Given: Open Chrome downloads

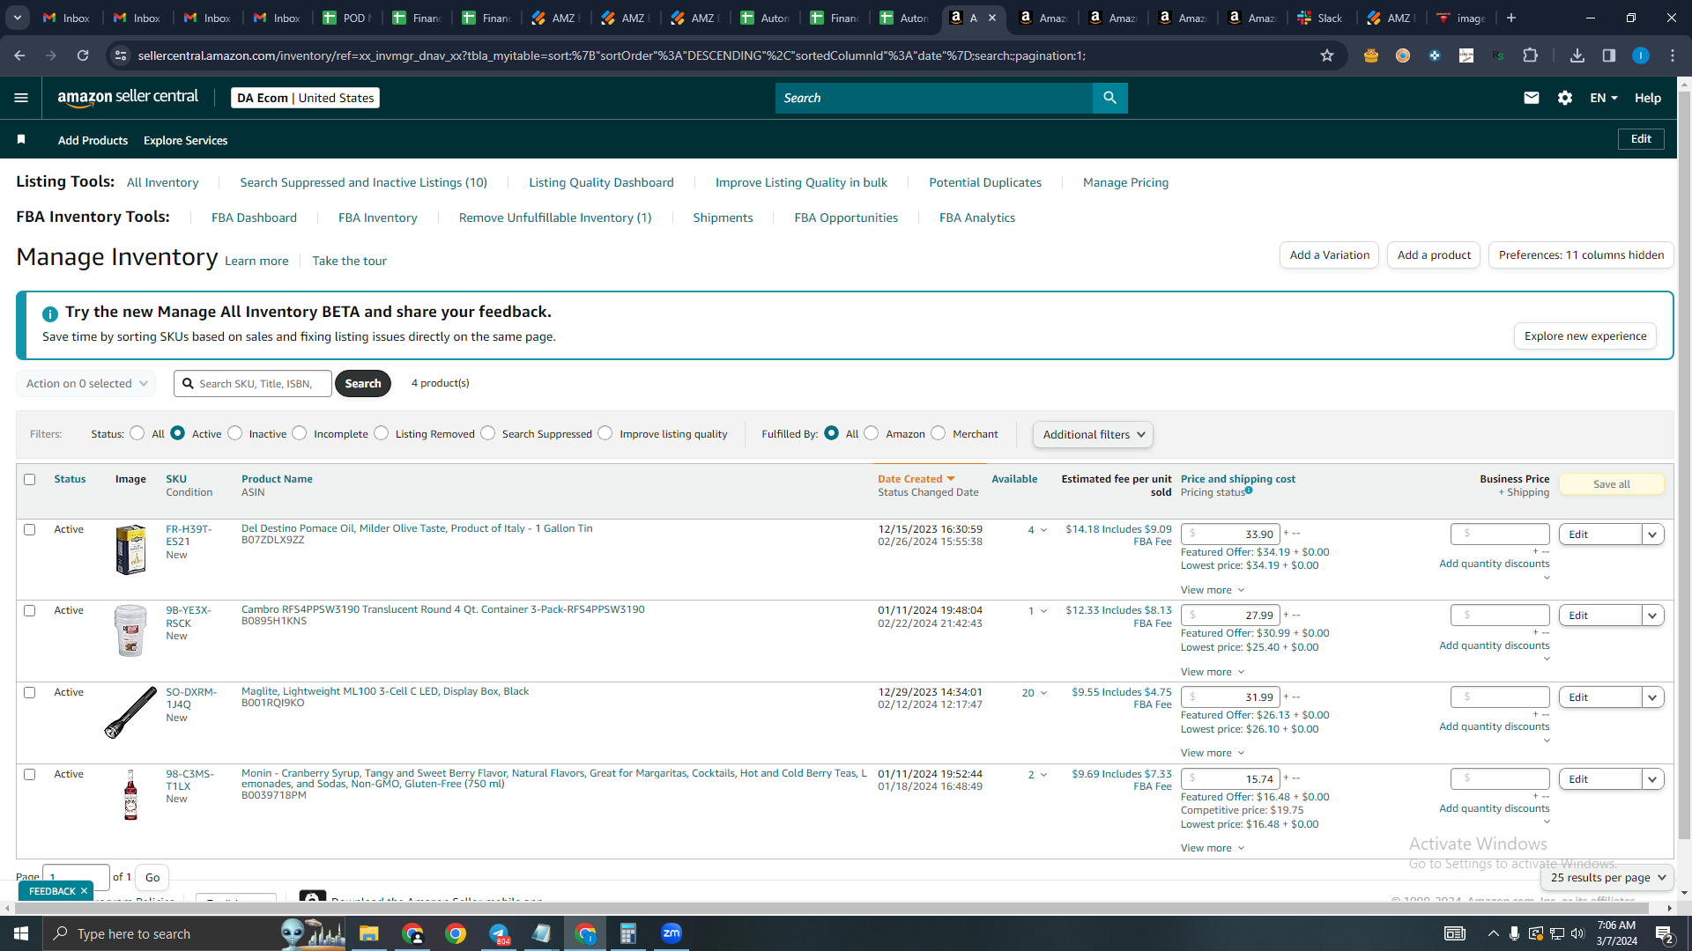Looking at the screenshot, I should coord(1577,55).
